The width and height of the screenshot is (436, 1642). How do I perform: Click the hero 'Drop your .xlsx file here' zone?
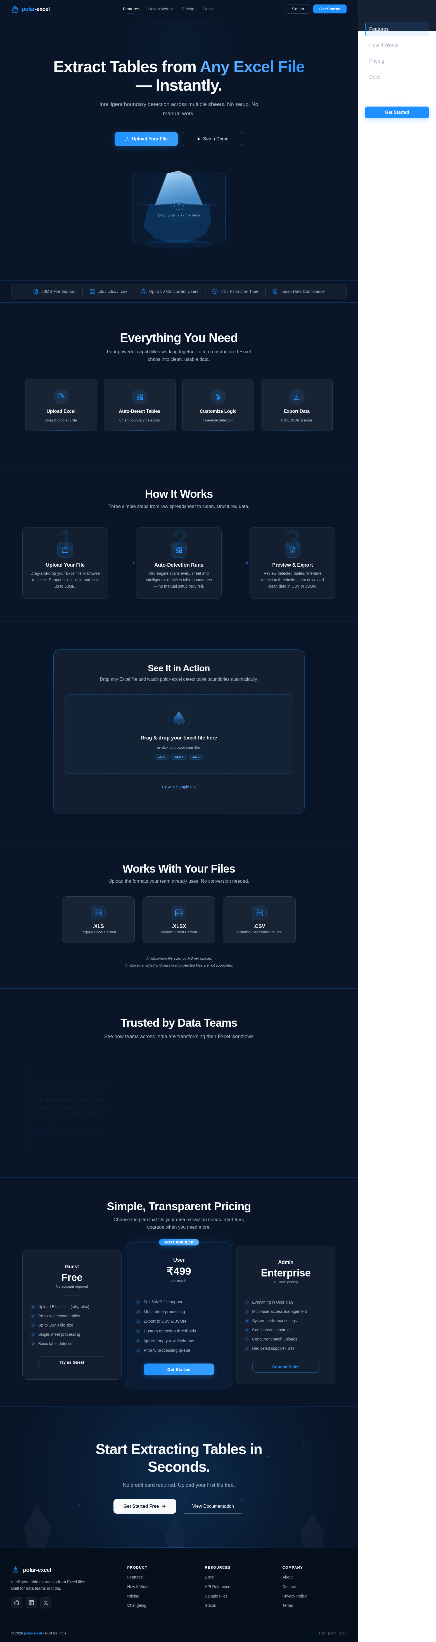click(179, 208)
